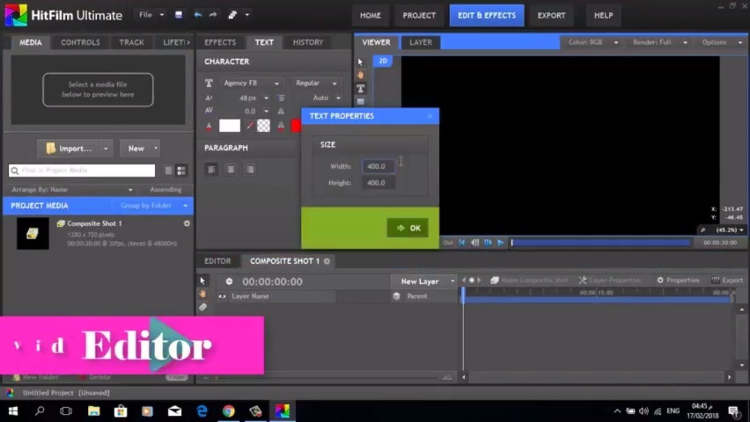
Task: Select the timeline slice tool
Action: coord(203,307)
